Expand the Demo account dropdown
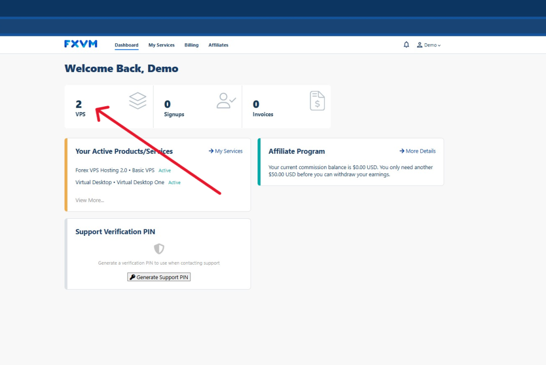The height and width of the screenshot is (365, 546). 432,45
